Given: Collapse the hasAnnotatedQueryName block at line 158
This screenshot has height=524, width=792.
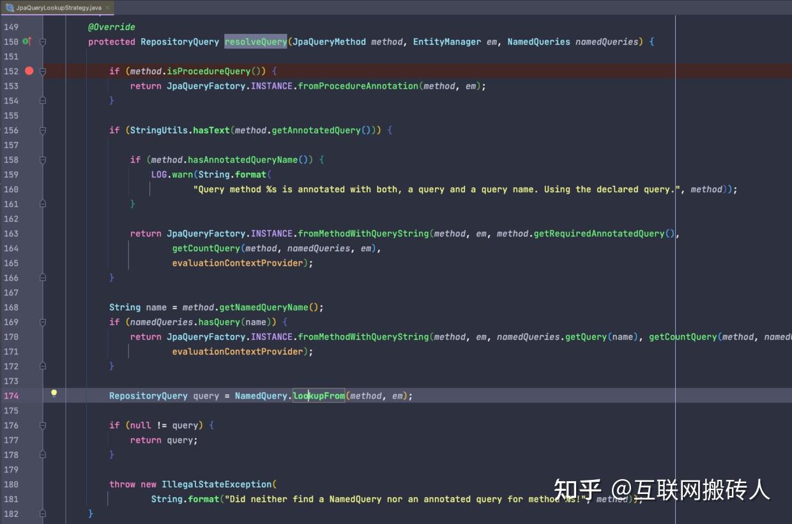Looking at the screenshot, I should click(x=42, y=160).
